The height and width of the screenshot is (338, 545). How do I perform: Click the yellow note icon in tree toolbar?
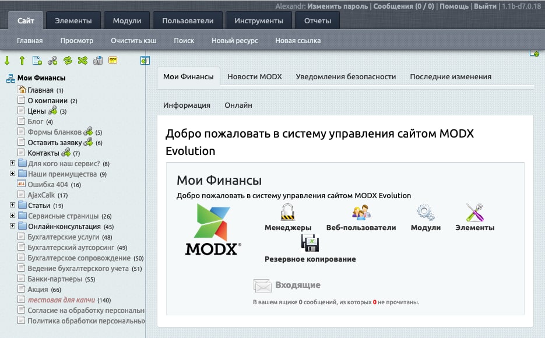pos(113,61)
